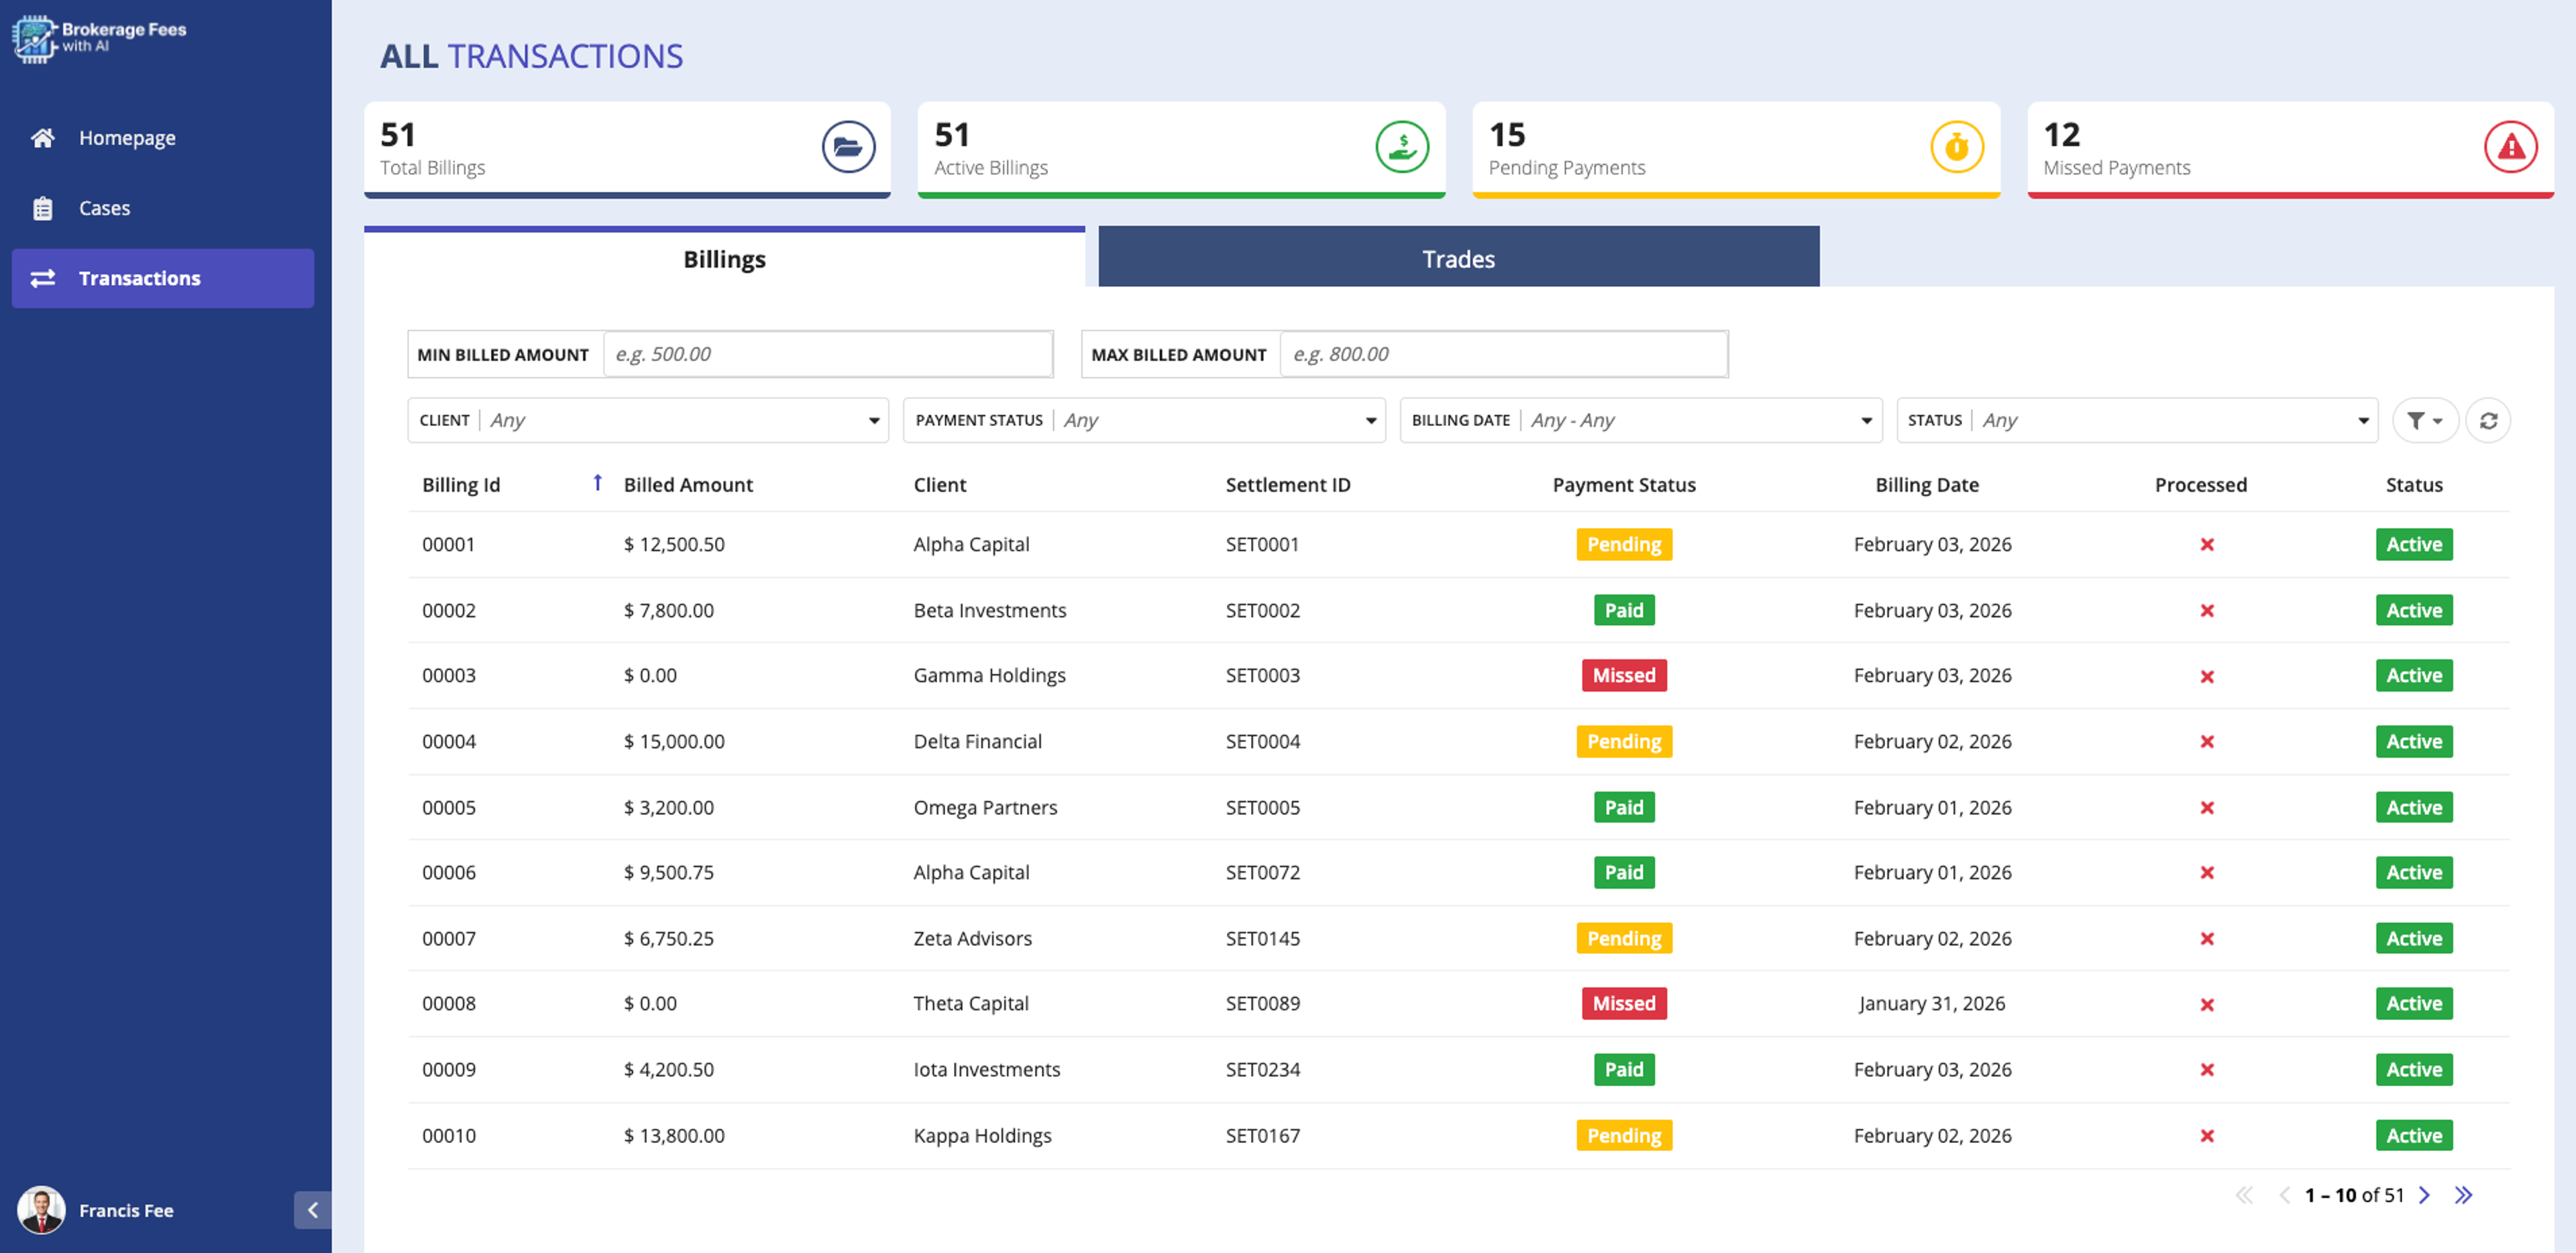Open the Client filter dropdown
The width and height of the screenshot is (2576, 1253).
pos(648,420)
